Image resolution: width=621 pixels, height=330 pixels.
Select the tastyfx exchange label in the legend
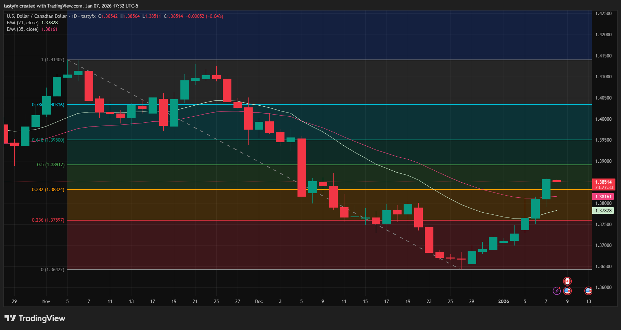coord(88,16)
